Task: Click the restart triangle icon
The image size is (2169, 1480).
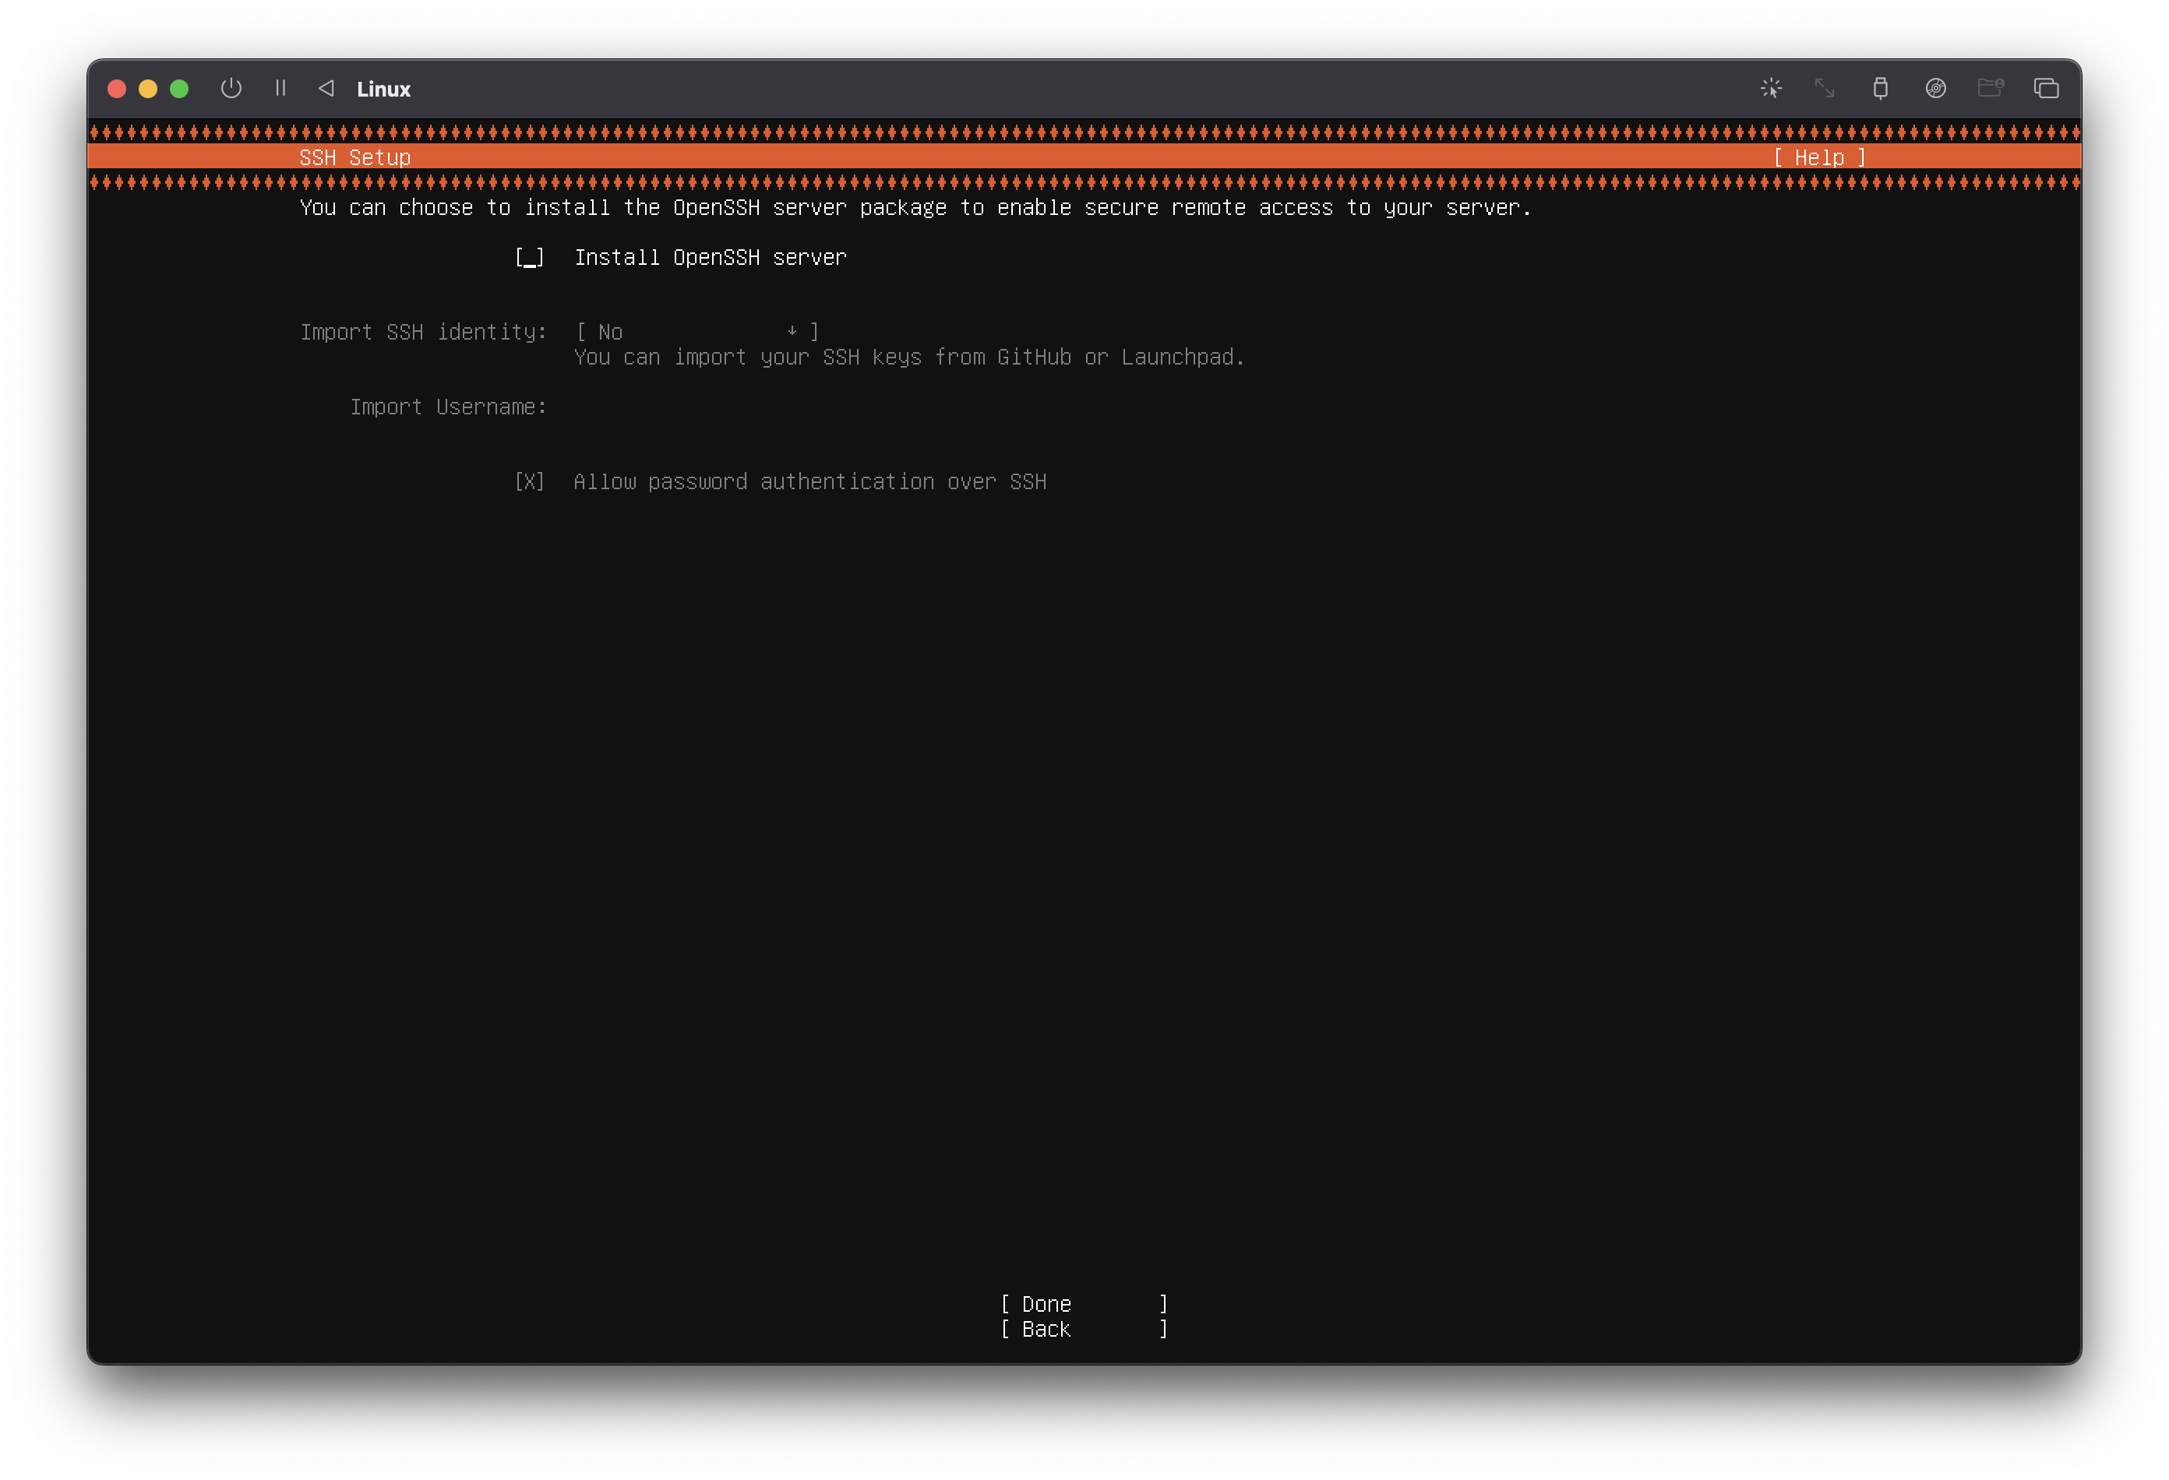Action: [326, 89]
